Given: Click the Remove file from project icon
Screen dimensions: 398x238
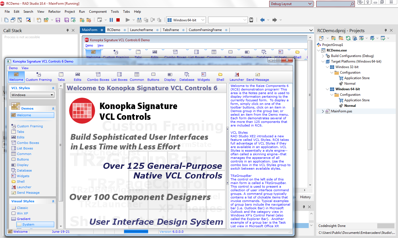Looking at the screenshot, I should pos(88,20).
